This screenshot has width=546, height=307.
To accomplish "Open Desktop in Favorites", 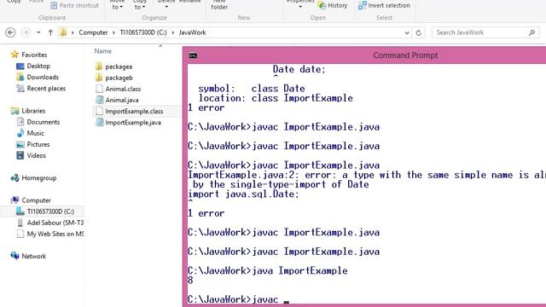I will pos(38,66).
